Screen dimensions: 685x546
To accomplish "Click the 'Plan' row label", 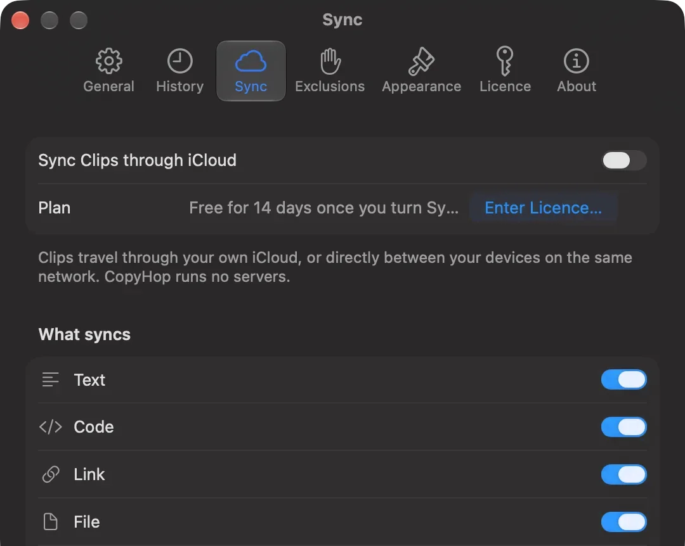I will pos(54,208).
